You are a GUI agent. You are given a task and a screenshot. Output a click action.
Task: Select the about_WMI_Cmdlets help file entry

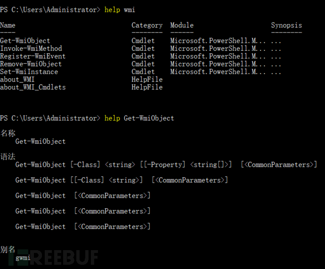(33, 87)
